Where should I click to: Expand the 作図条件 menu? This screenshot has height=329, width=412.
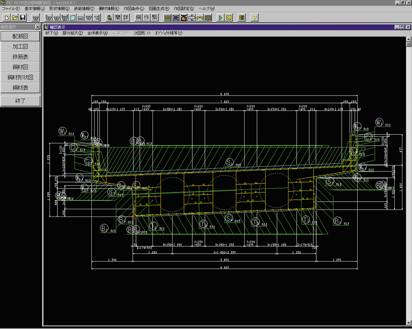(x=134, y=8)
